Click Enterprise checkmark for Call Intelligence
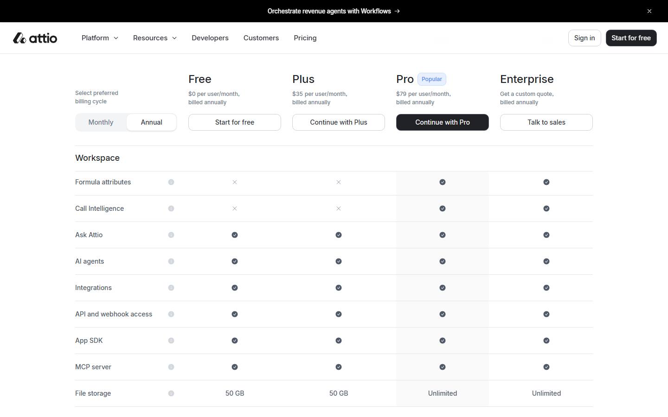Image resolution: width=668 pixels, height=417 pixels. click(546, 208)
